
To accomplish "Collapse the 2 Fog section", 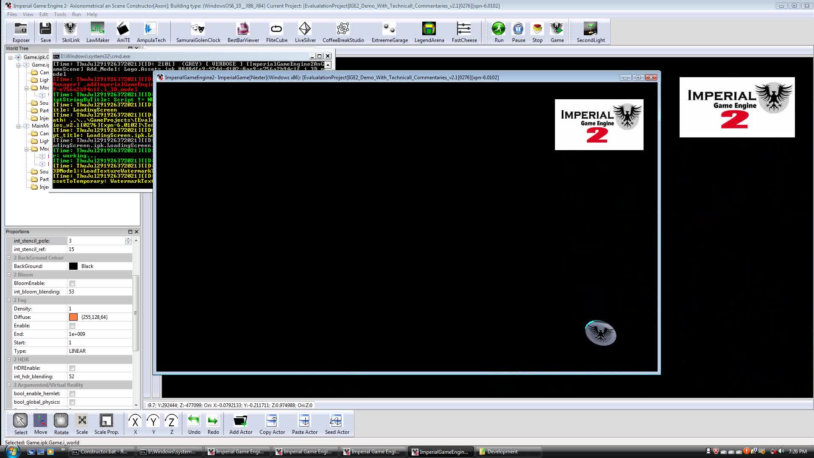I will point(9,300).
